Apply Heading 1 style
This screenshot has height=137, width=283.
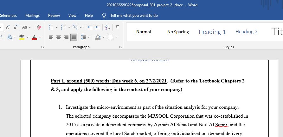[x=212, y=32]
